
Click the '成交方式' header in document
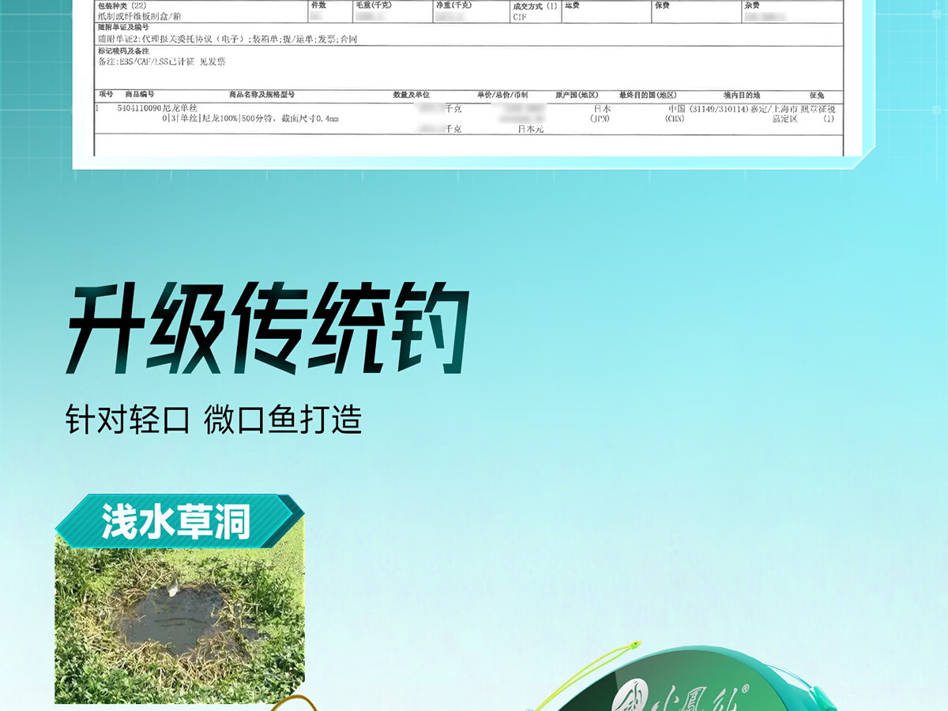pos(535,6)
